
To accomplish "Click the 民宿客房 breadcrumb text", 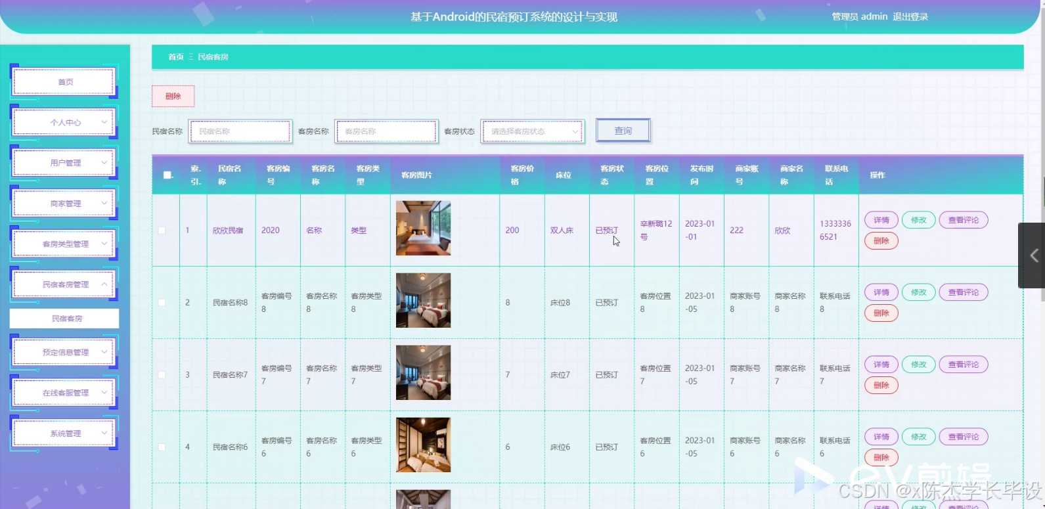I will (213, 57).
